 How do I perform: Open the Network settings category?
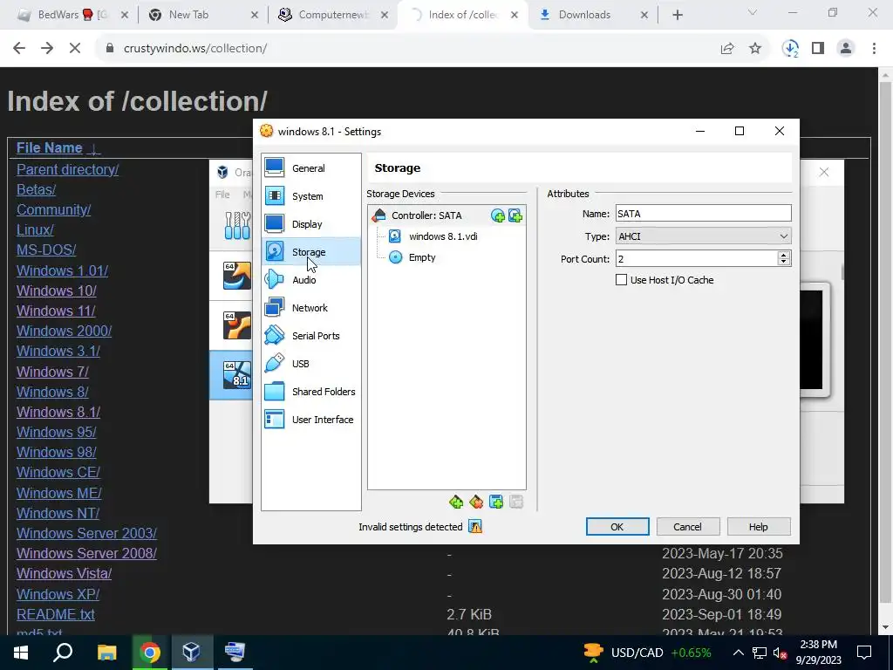tap(311, 308)
